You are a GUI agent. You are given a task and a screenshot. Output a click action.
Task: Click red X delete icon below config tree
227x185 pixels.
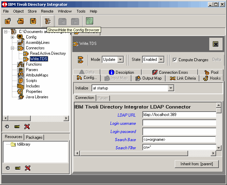(x=27, y=127)
